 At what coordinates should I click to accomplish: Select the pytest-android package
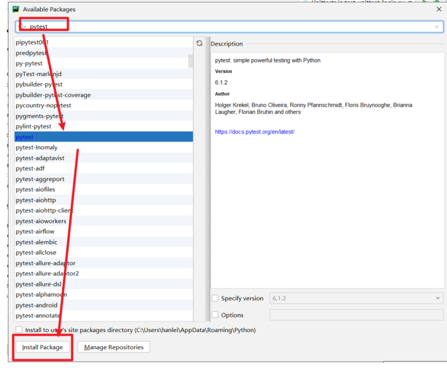(104, 305)
